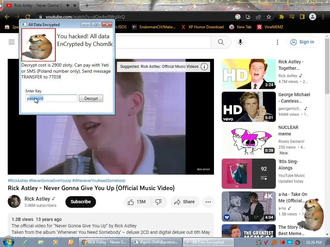Open Chrome profile avatar

pyautogui.click(x=313, y=17)
